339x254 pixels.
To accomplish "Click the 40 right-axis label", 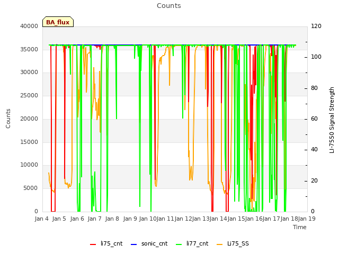I will (x=314, y=149).
